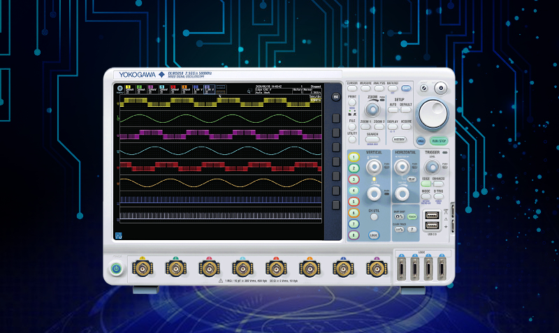Open the on-screen MENU icon
559x333 pixels.
tap(120, 89)
